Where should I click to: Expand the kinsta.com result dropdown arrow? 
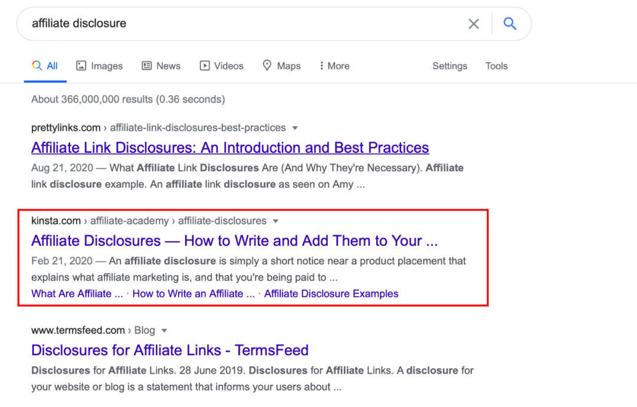276,221
